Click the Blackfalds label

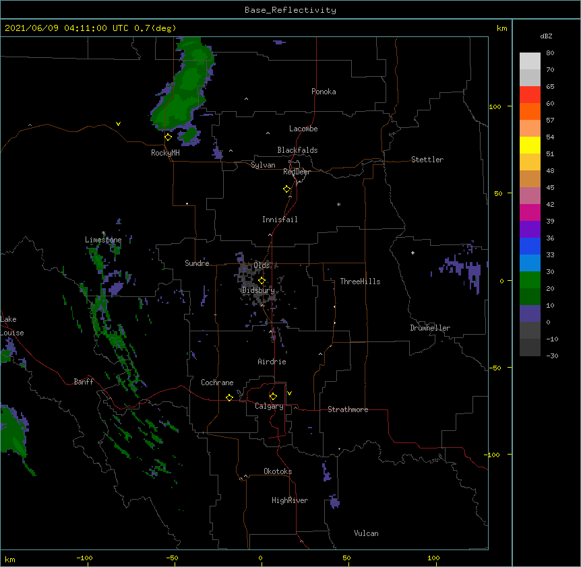pyautogui.click(x=297, y=150)
